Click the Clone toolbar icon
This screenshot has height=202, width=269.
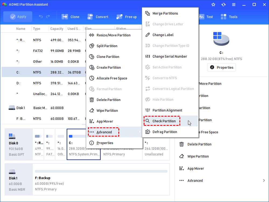65,17
